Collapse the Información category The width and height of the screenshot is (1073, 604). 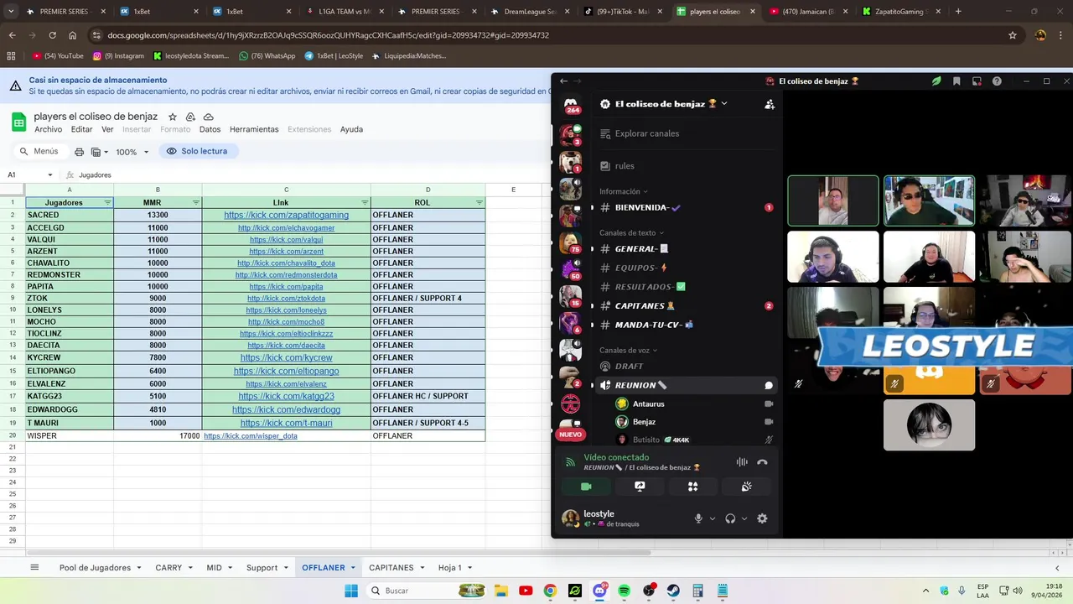[x=624, y=191]
